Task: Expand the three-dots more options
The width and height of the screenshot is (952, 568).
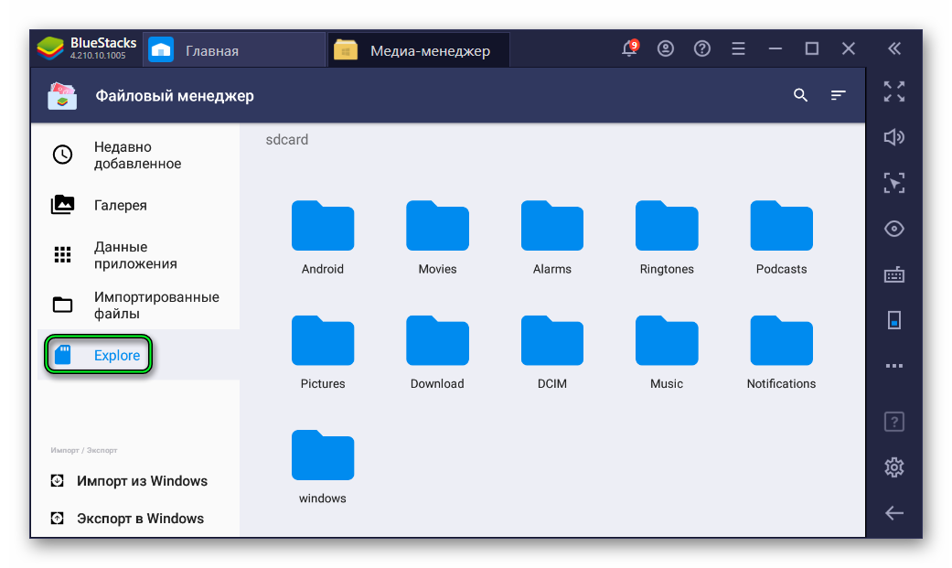Action: (893, 366)
